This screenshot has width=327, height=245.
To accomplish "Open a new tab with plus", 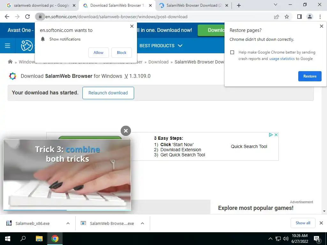I will 239,5.
